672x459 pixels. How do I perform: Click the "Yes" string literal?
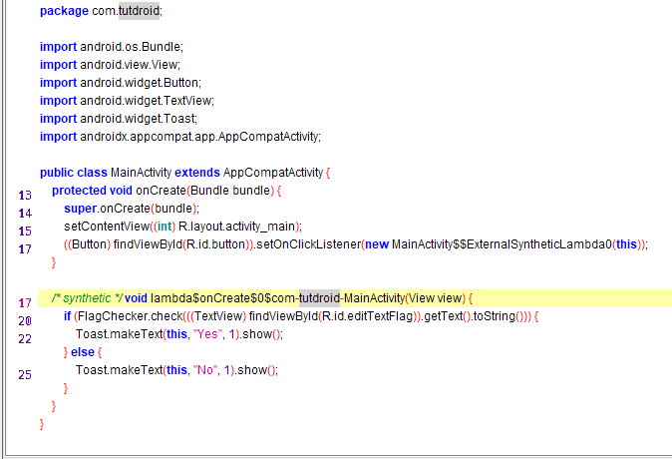point(203,334)
